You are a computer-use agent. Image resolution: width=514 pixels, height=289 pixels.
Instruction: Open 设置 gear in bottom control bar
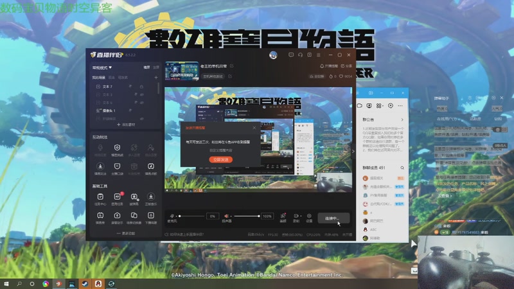pyautogui.click(x=309, y=216)
